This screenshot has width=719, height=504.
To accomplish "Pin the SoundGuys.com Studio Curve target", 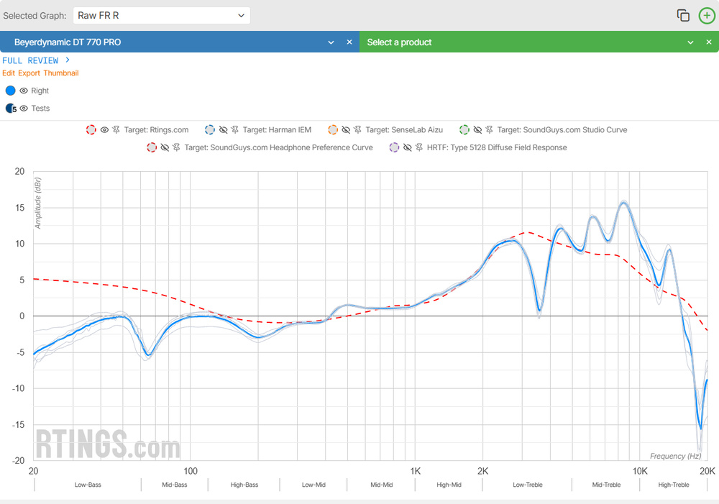I will (489, 130).
